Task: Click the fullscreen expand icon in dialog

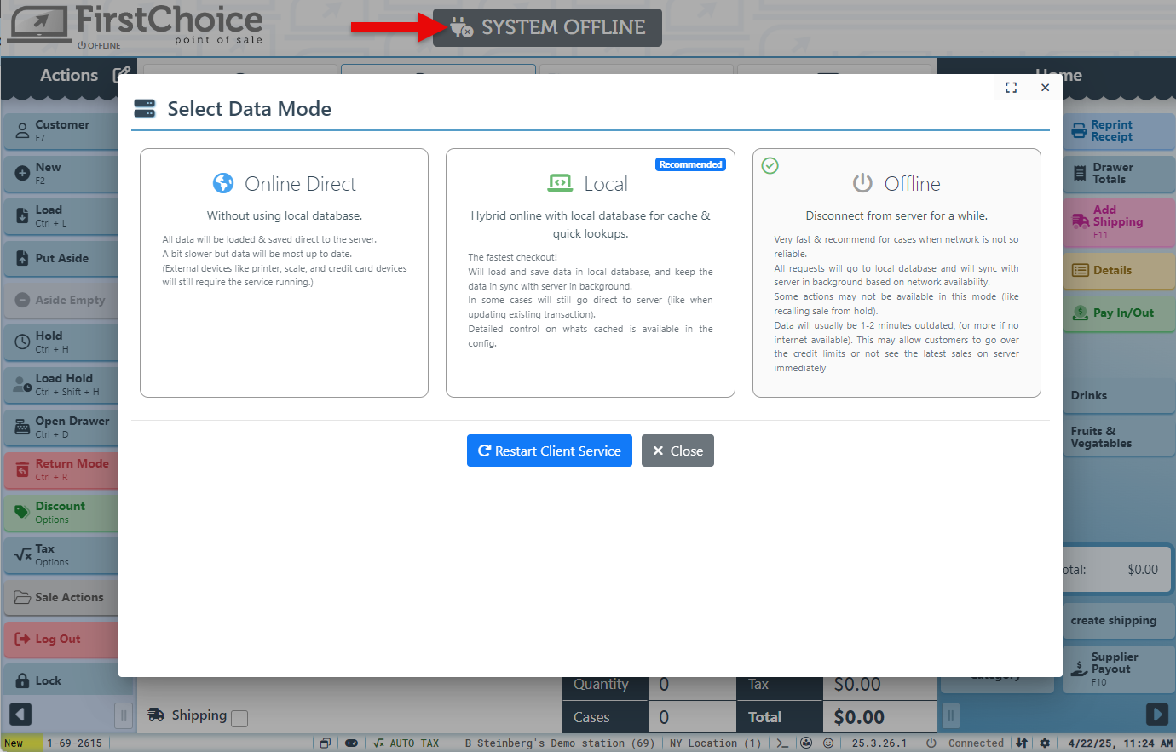Action: 1011,88
